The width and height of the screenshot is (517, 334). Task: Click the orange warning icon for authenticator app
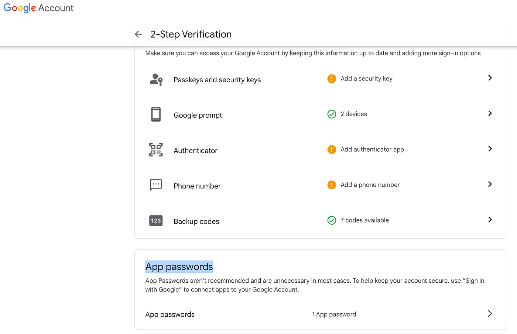click(332, 149)
